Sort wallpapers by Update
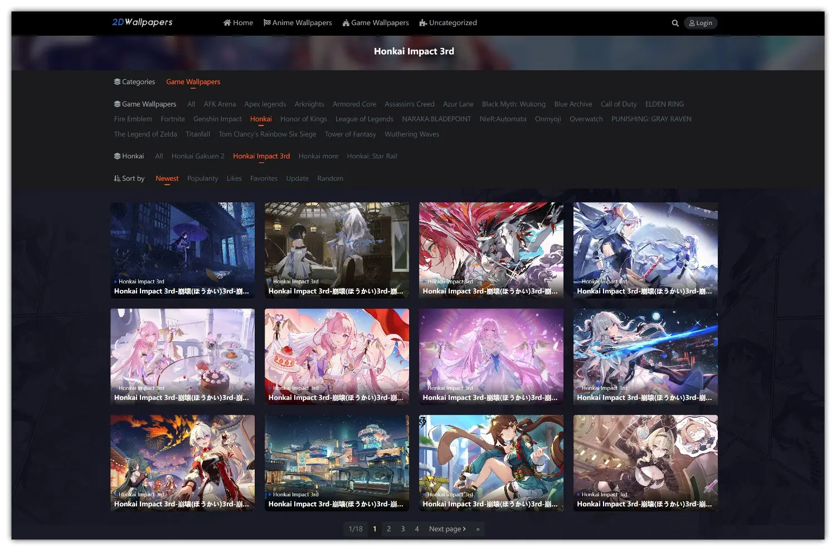Screen dimensions: 836x551 pos(297,178)
